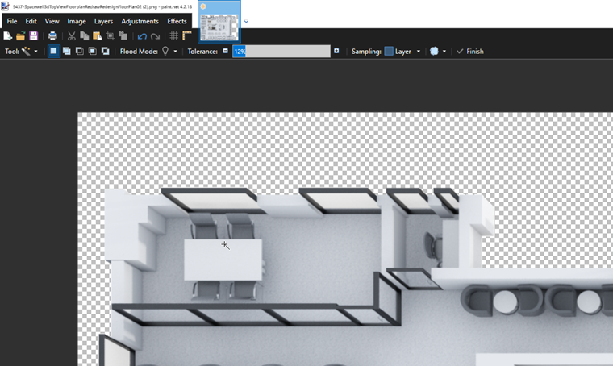The image size is (613, 366).
Task: Click the Finish button
Action: tap(470, 51)
